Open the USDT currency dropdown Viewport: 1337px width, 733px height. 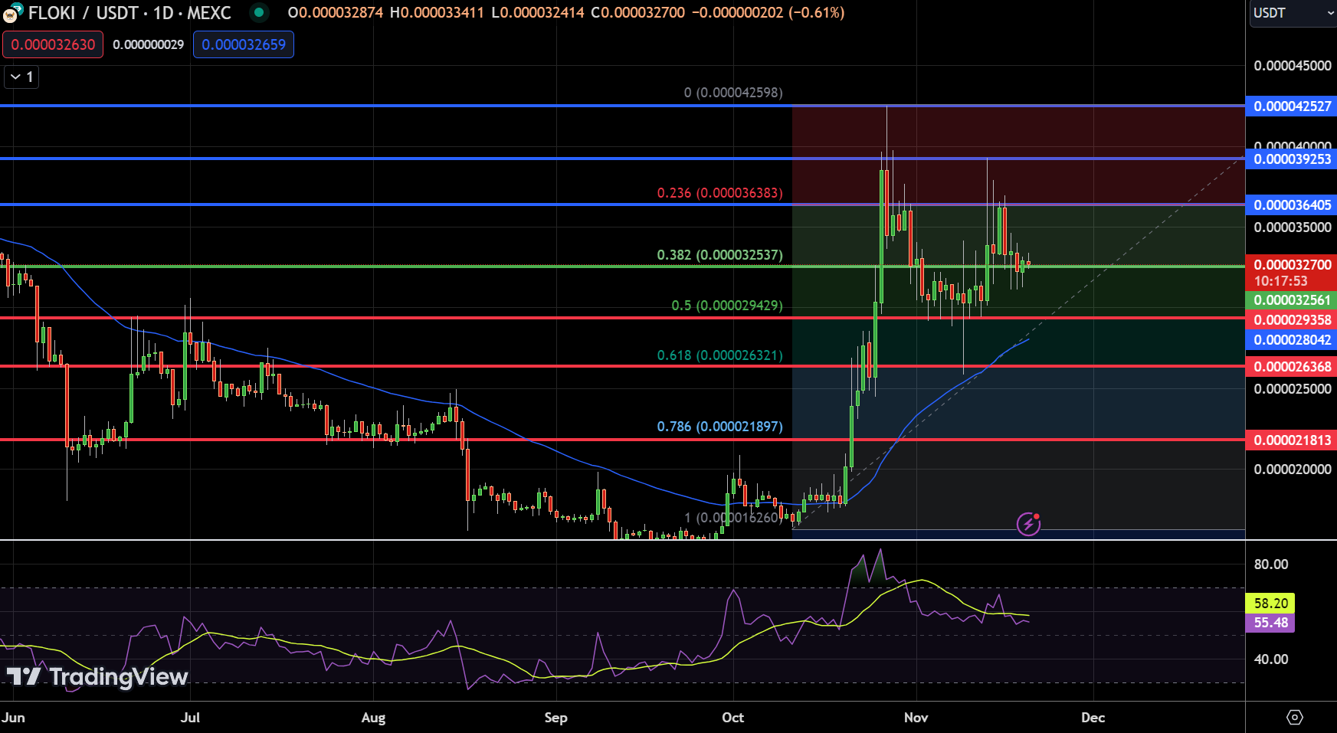pyautogui.click(x=1293, y=13)
